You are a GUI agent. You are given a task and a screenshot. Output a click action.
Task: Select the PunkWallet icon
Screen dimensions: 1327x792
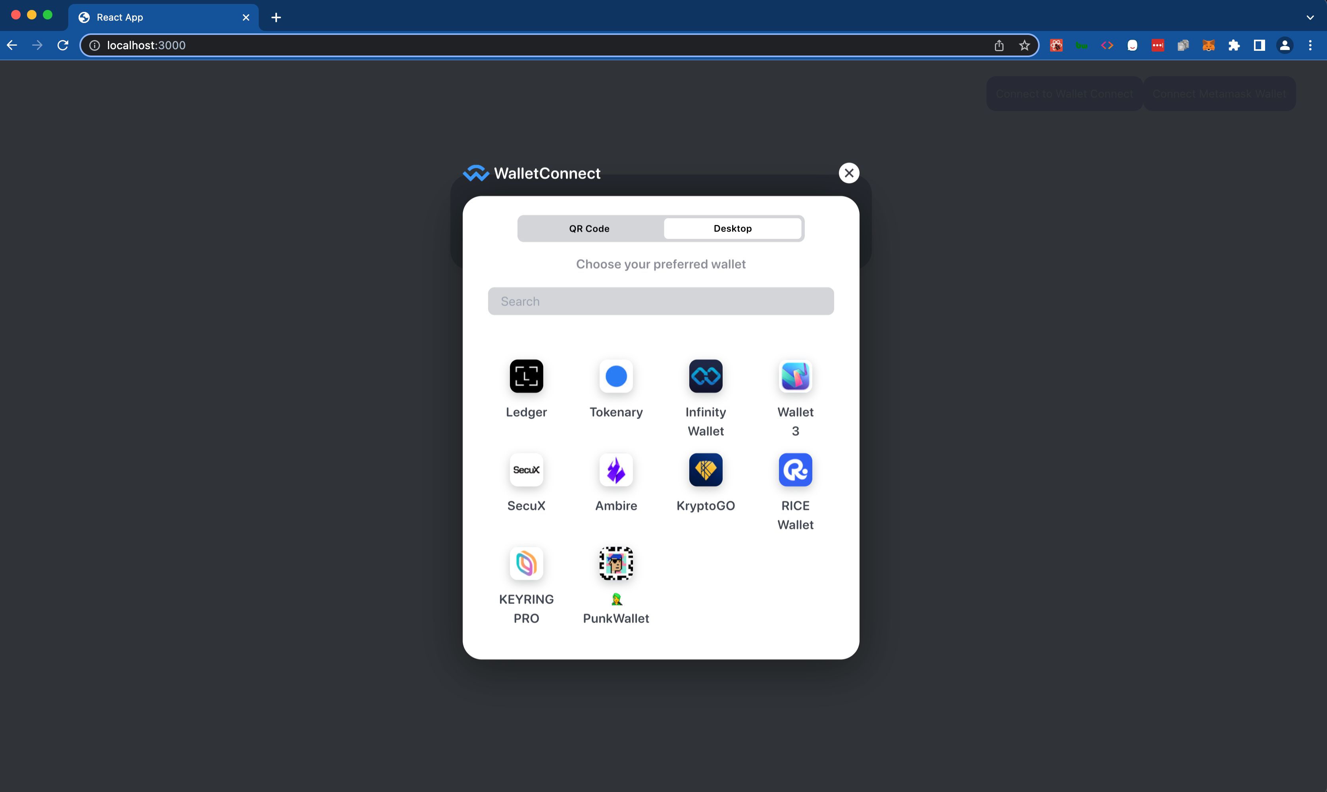[615, 563]
